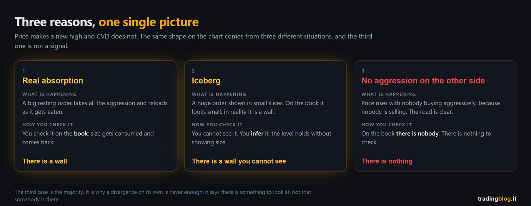Screen dimensions: 531x206
Task: Click 'A huge order shown in small slices' text
Action: tap(239, 103)
